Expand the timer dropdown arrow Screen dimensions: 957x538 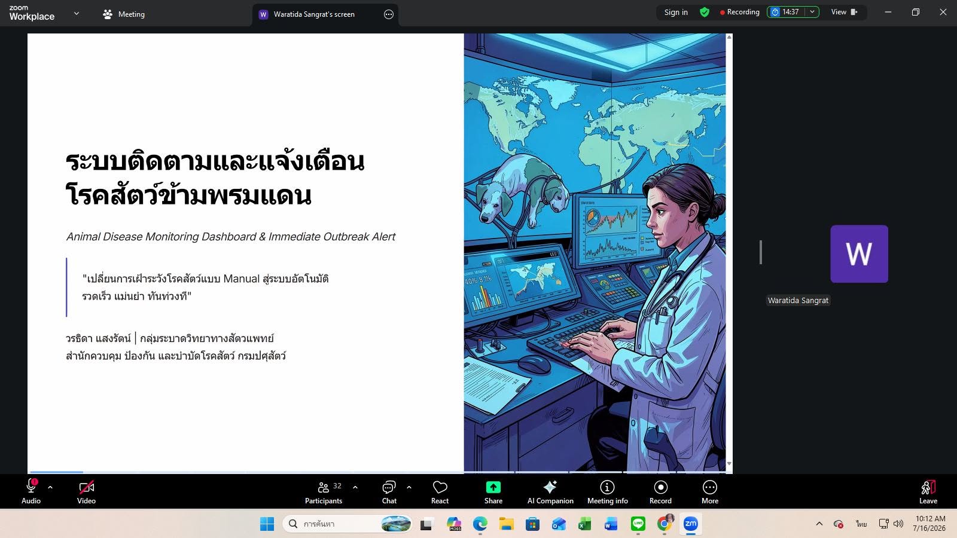[812, 12]
